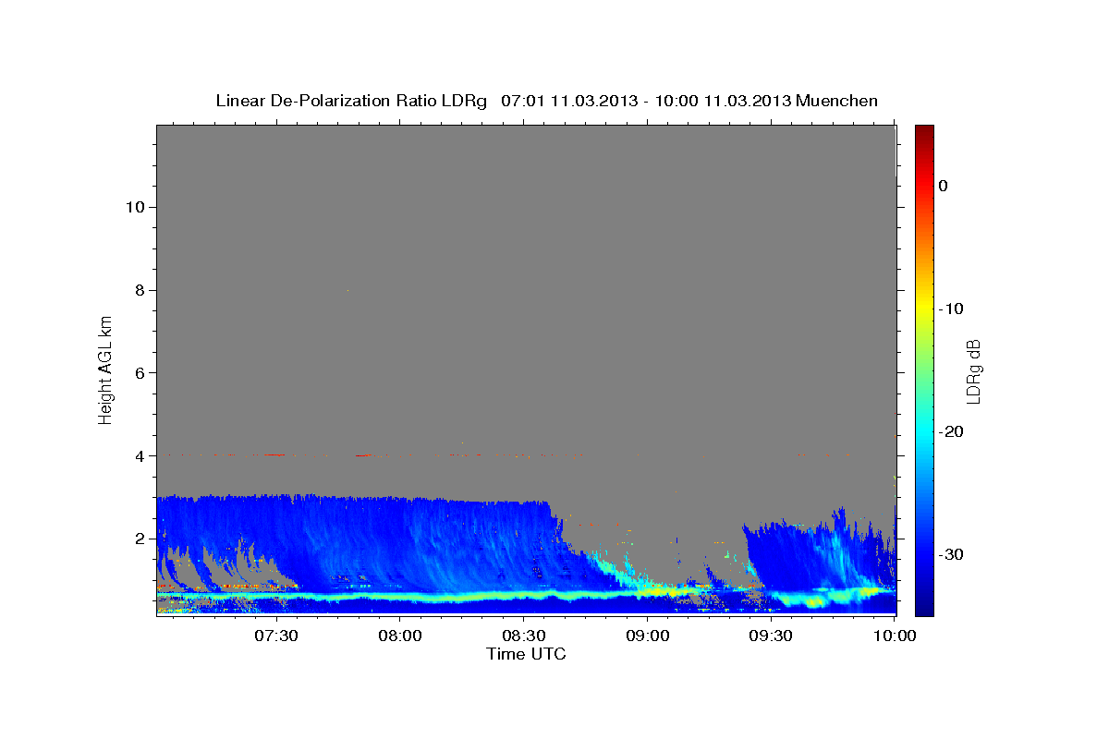Click the dark blue bottom of colorbar

(x=924, y=608)
